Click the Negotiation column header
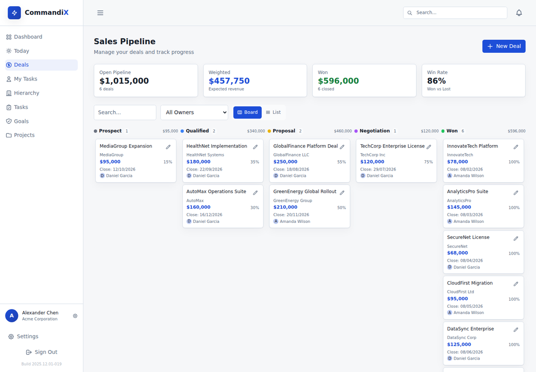The width and height of the screenshot is (536, 372). pos(397,131)
